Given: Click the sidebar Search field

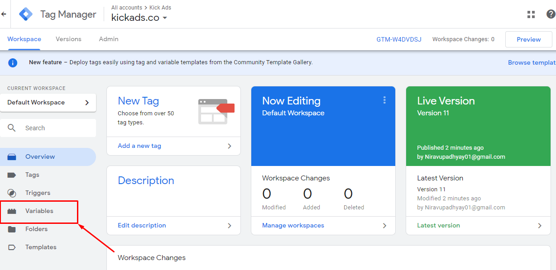Looking at the screenshot, I should click(48, 128).
